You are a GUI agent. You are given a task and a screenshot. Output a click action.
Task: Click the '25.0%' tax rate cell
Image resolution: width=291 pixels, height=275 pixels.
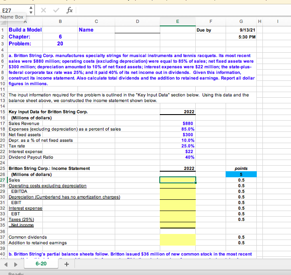[x=178, y=146]
